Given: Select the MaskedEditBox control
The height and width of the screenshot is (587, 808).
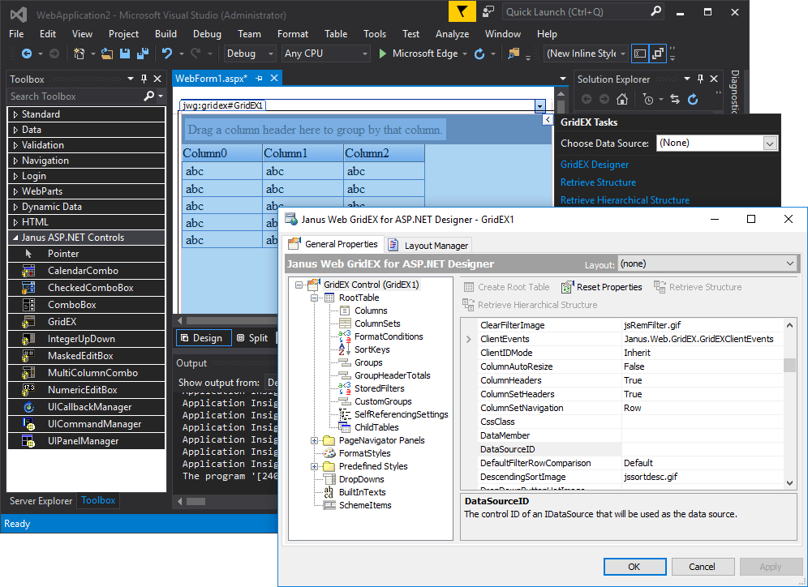Looking at the screenshot, I should pos(86,356).
